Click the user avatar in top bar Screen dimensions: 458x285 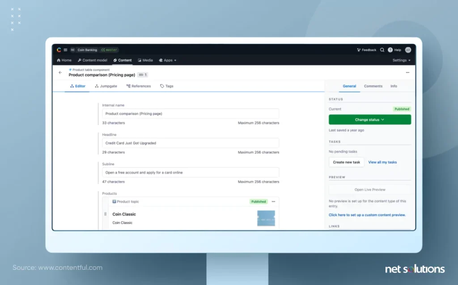(408, 50)
